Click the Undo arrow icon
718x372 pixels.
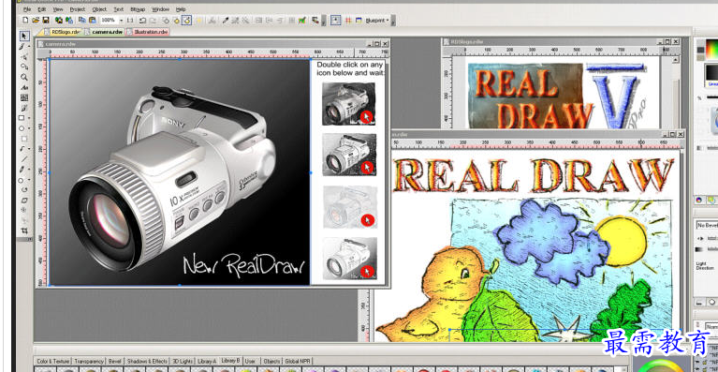point(142,21)
